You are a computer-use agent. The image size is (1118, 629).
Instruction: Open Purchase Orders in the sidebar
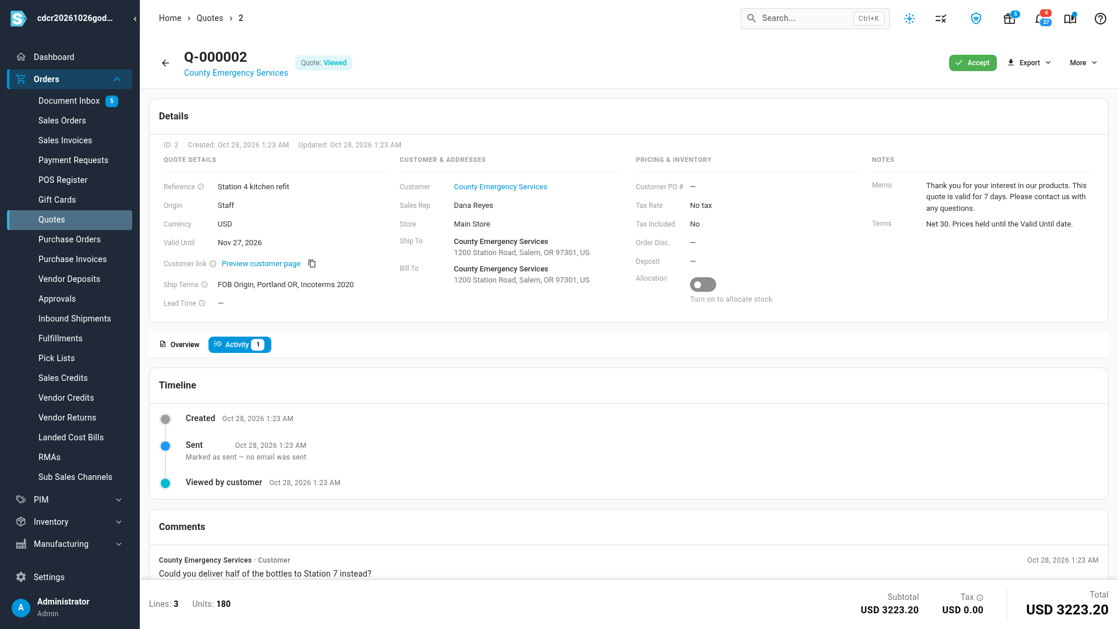click(70, 239)
